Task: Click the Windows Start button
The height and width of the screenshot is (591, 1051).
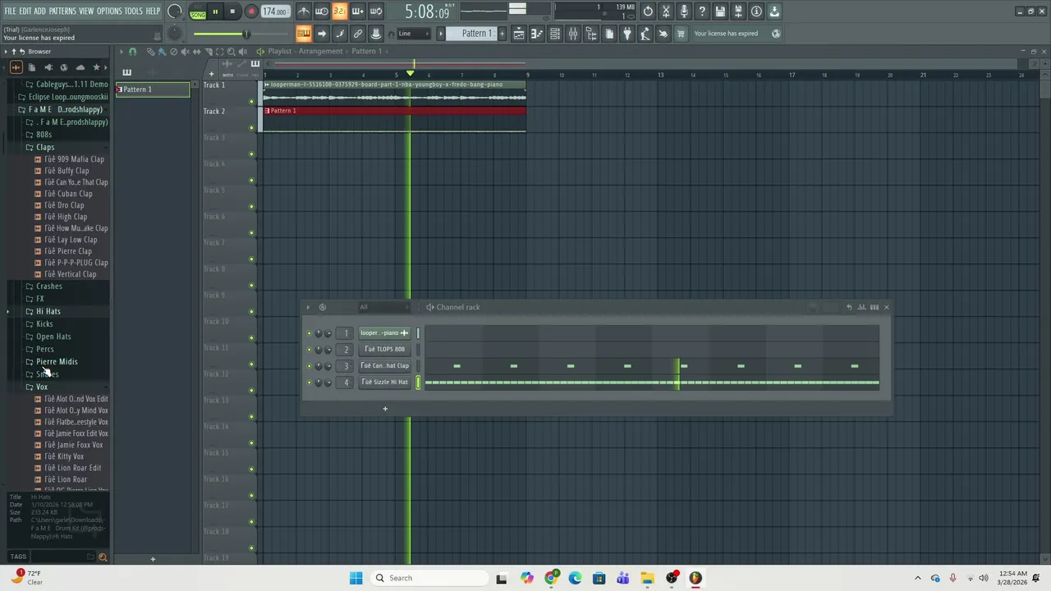Action: pos(356,578)
